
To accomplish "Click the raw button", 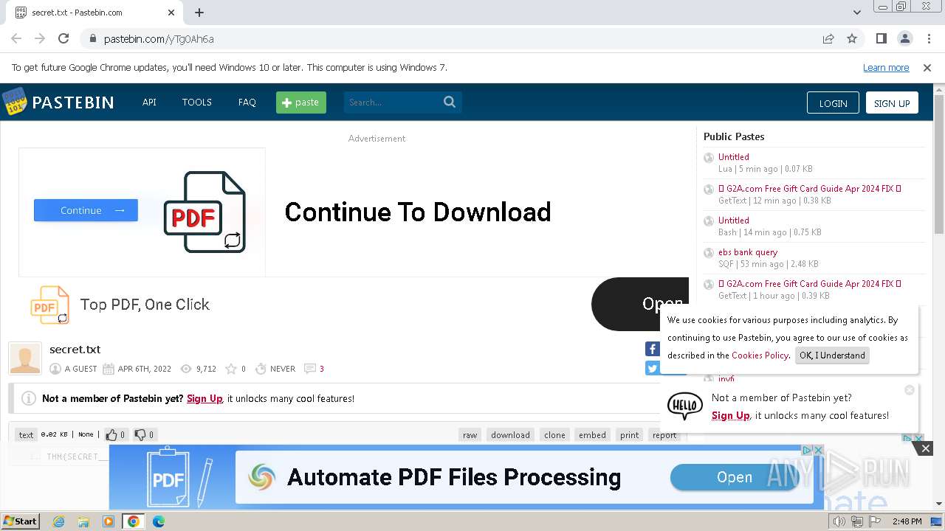I will (470, 435).
